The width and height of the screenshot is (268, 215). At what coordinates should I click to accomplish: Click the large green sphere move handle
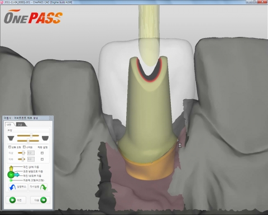[x=11, y=175]
